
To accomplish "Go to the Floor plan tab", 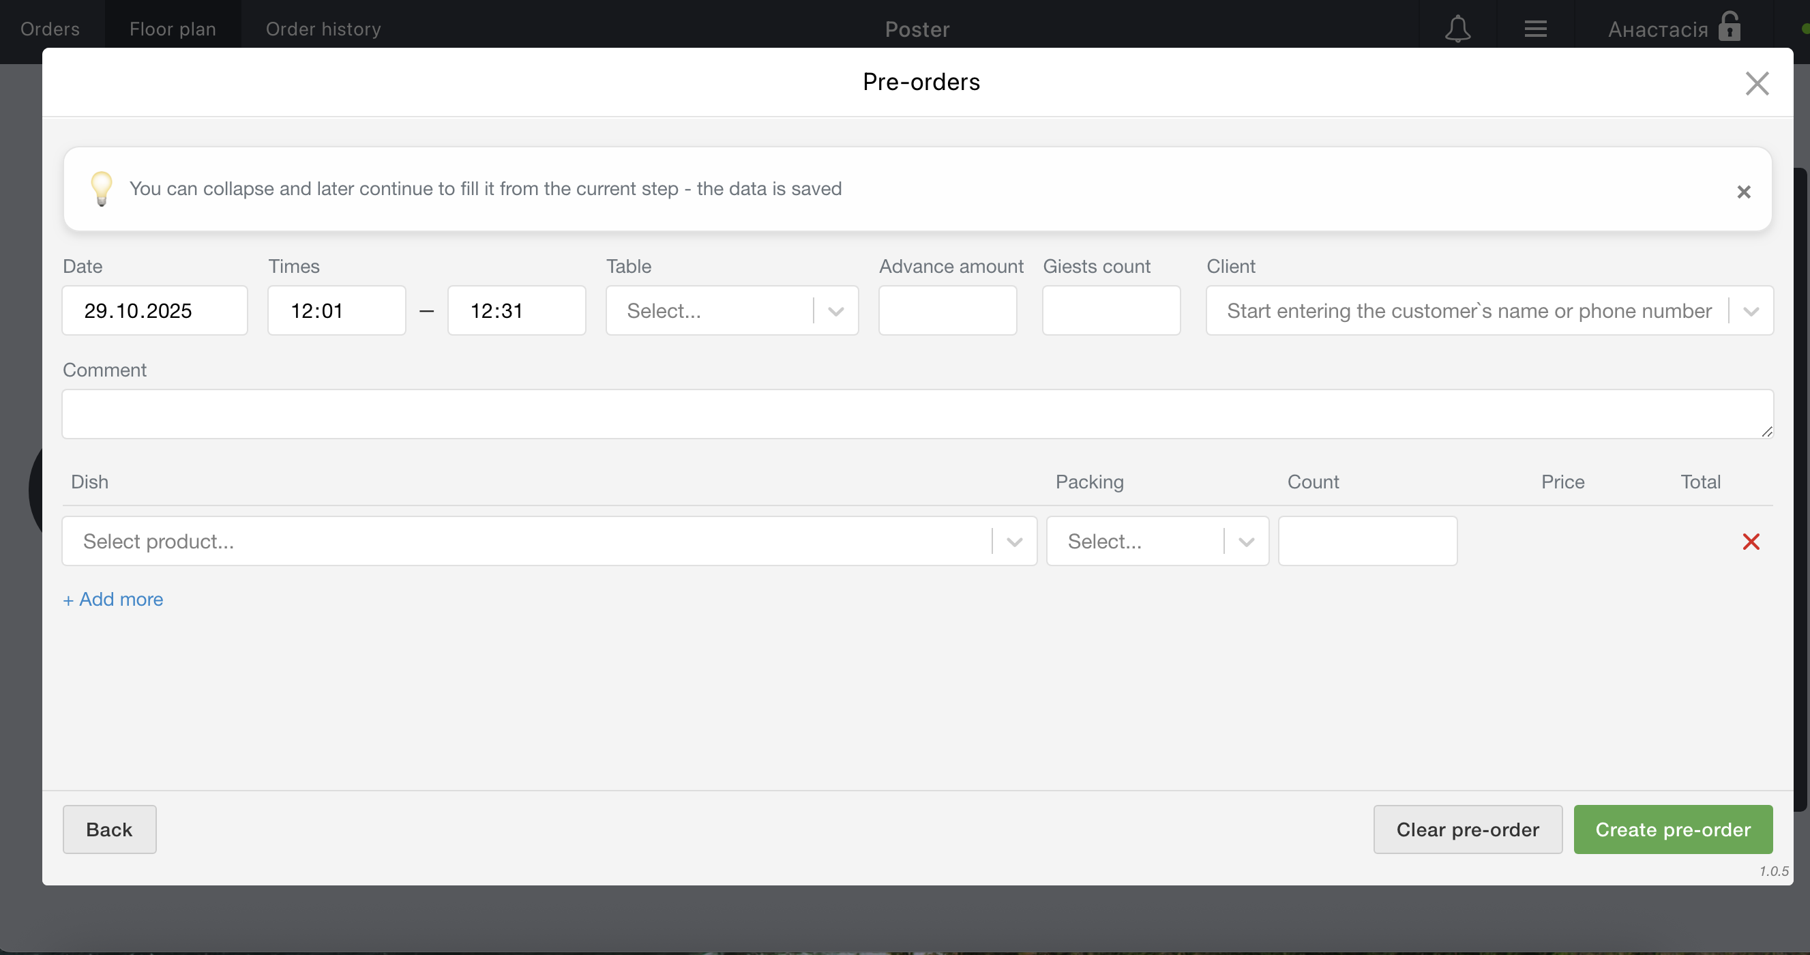I will coord(172,29).
